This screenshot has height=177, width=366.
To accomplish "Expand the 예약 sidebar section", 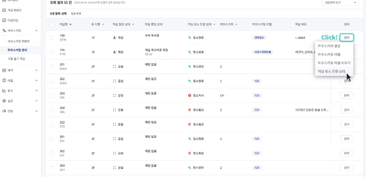I will point(36,70).
